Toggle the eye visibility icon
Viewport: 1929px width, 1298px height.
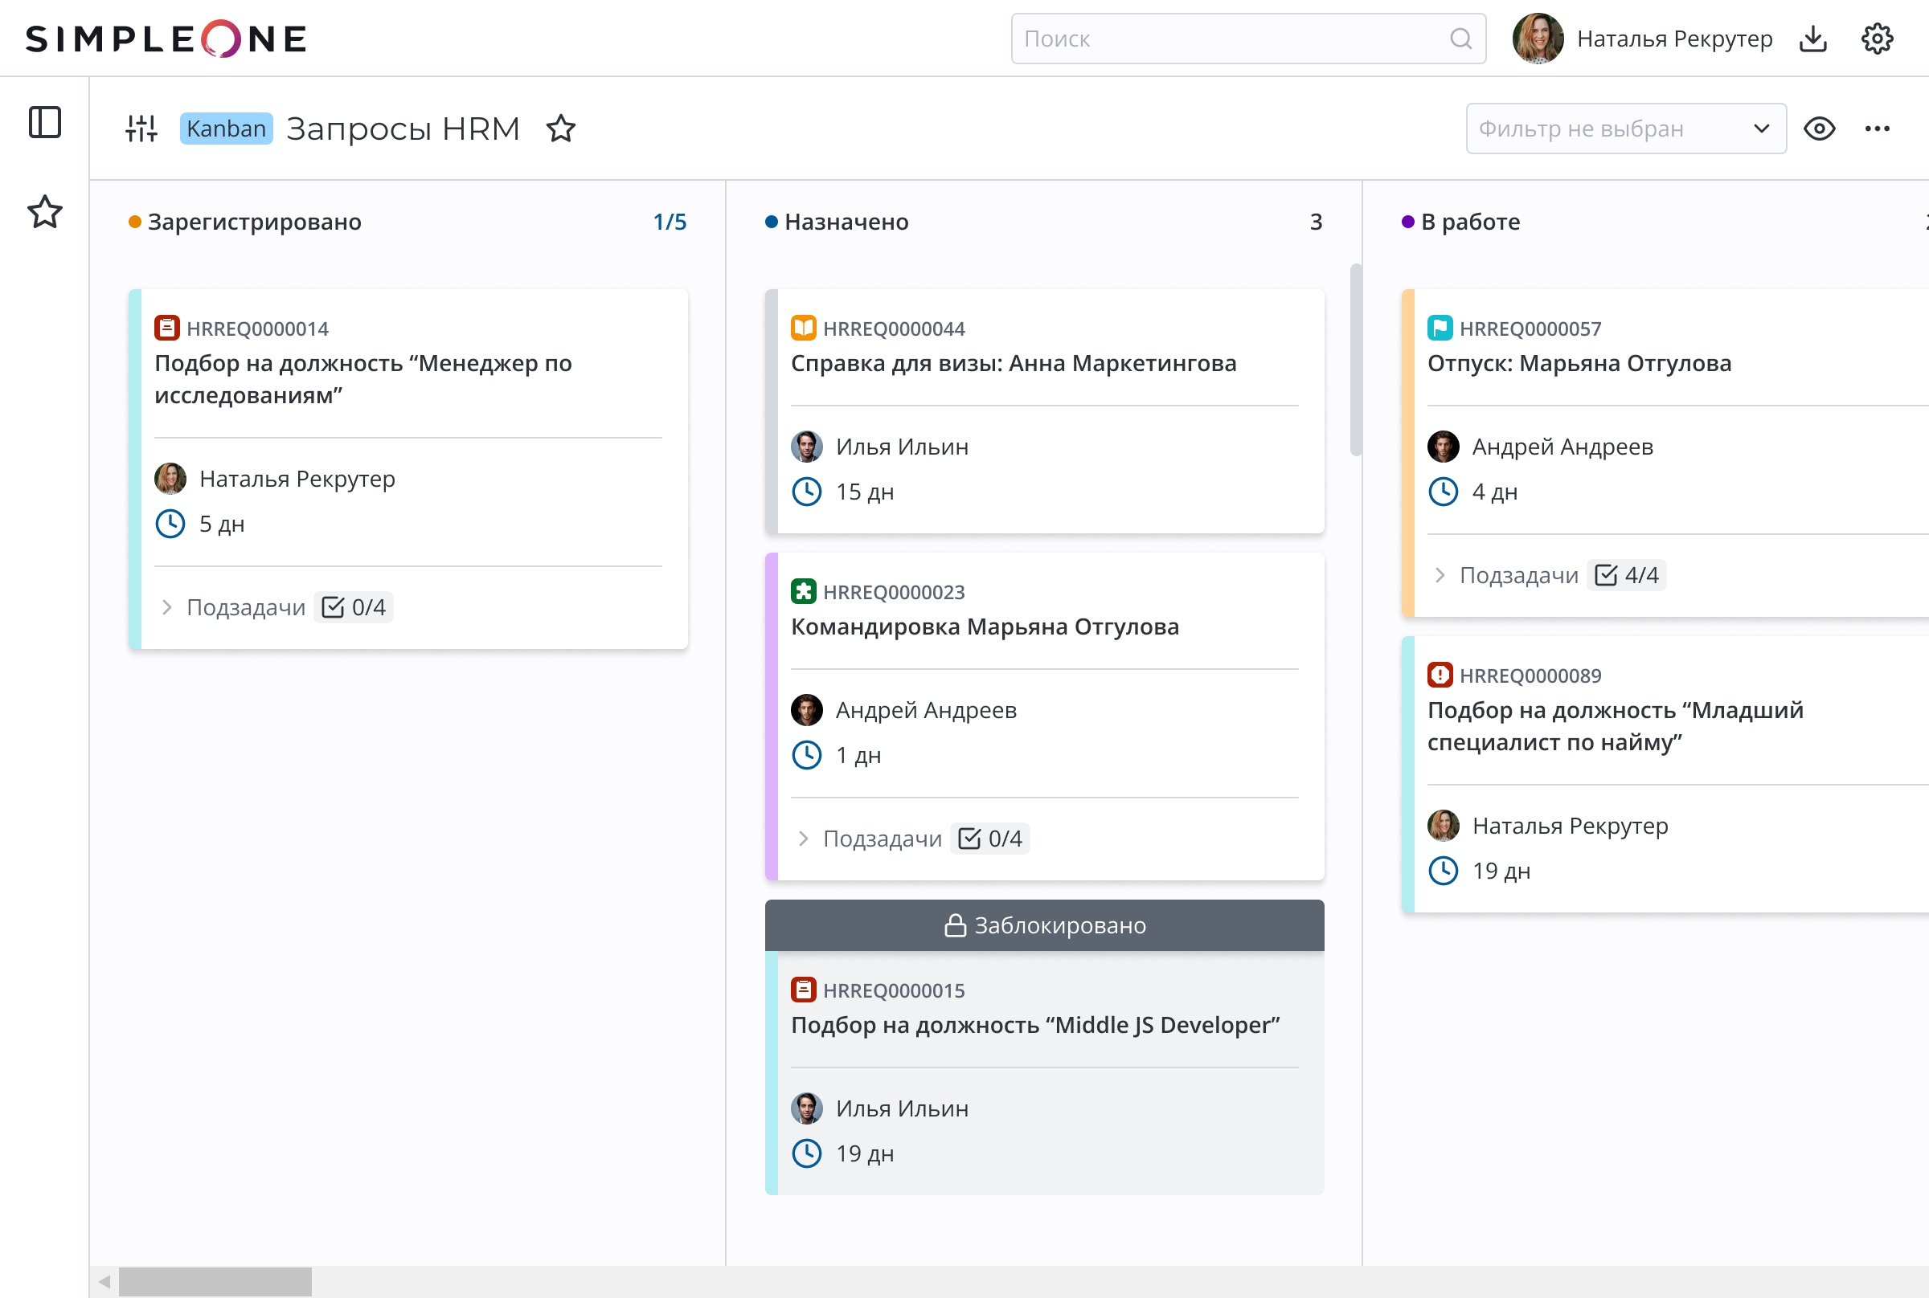pos(1820,129)
